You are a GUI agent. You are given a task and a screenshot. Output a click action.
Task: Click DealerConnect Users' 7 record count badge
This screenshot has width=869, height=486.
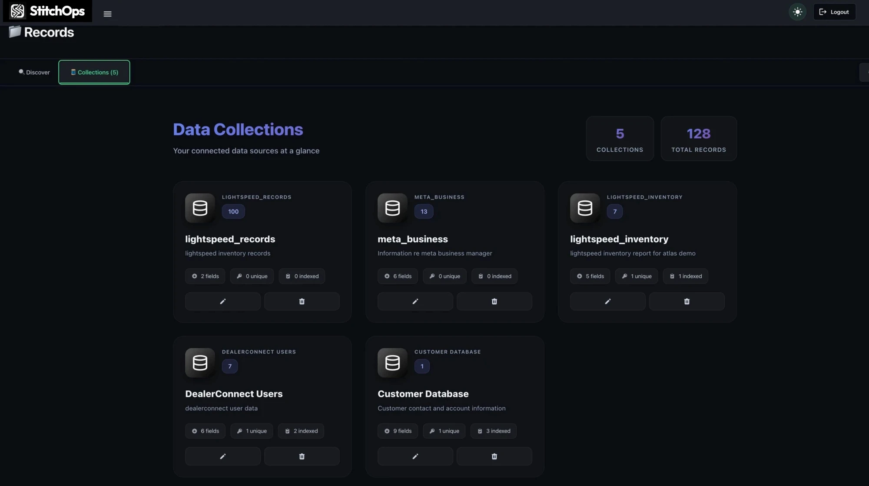click(x=230, y=366)
